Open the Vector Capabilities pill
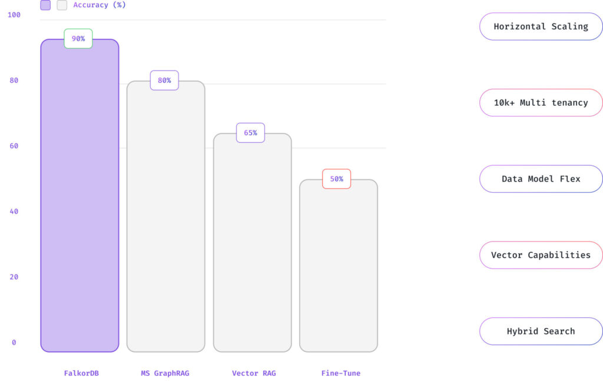 541,255
